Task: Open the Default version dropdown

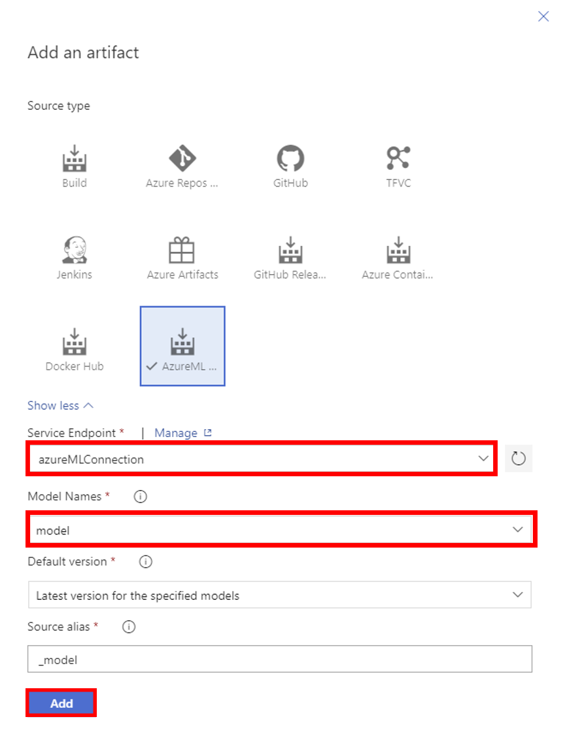Action: tap(279, 595)
